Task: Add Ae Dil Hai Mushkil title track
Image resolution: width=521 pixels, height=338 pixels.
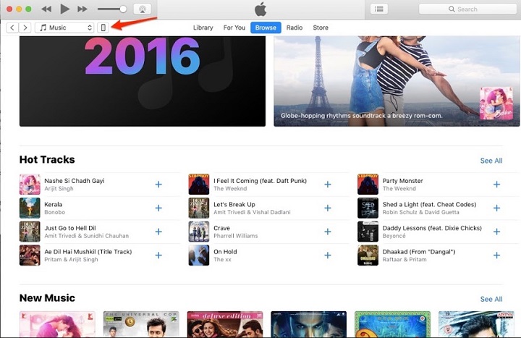Action: click(158, 255)
